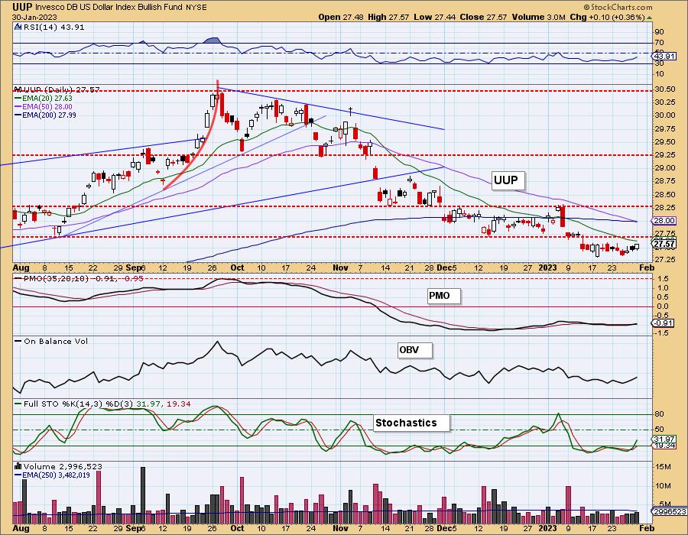Image resolution: width=688 pixels, height=535 pixels.
Task: Click the Nov label on the price chart date axis
Action: tap(340, 267)
